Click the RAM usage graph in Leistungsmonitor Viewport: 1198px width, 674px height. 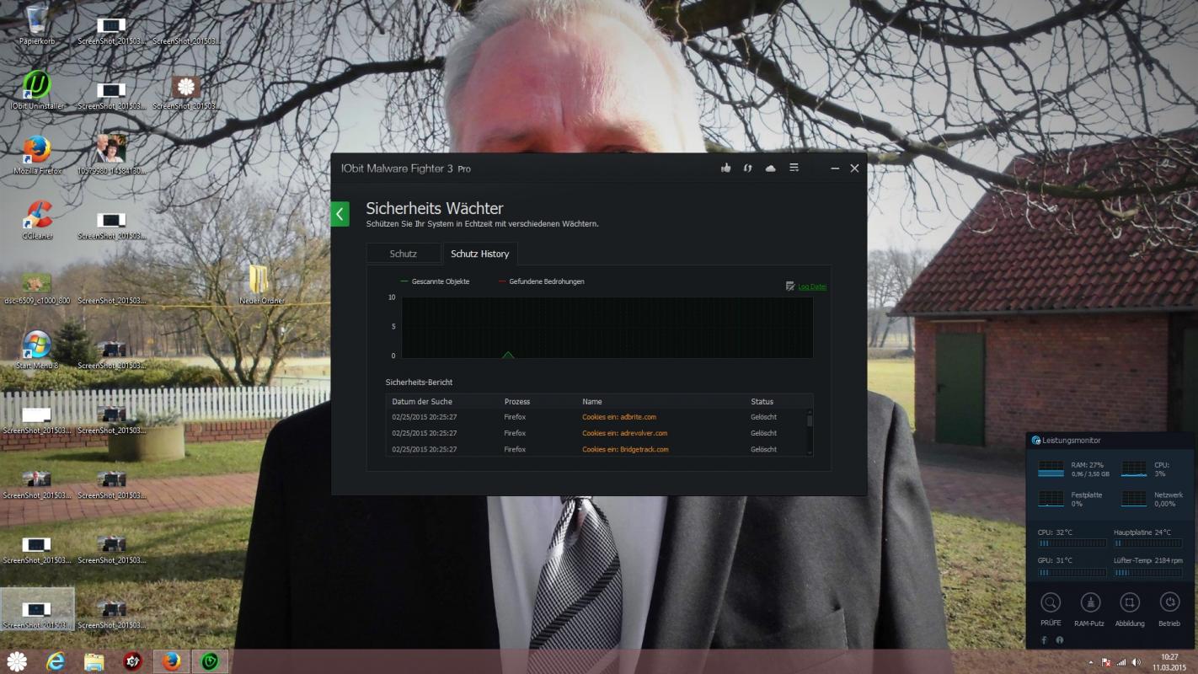pyautogui.click(x=1051, y=468)
